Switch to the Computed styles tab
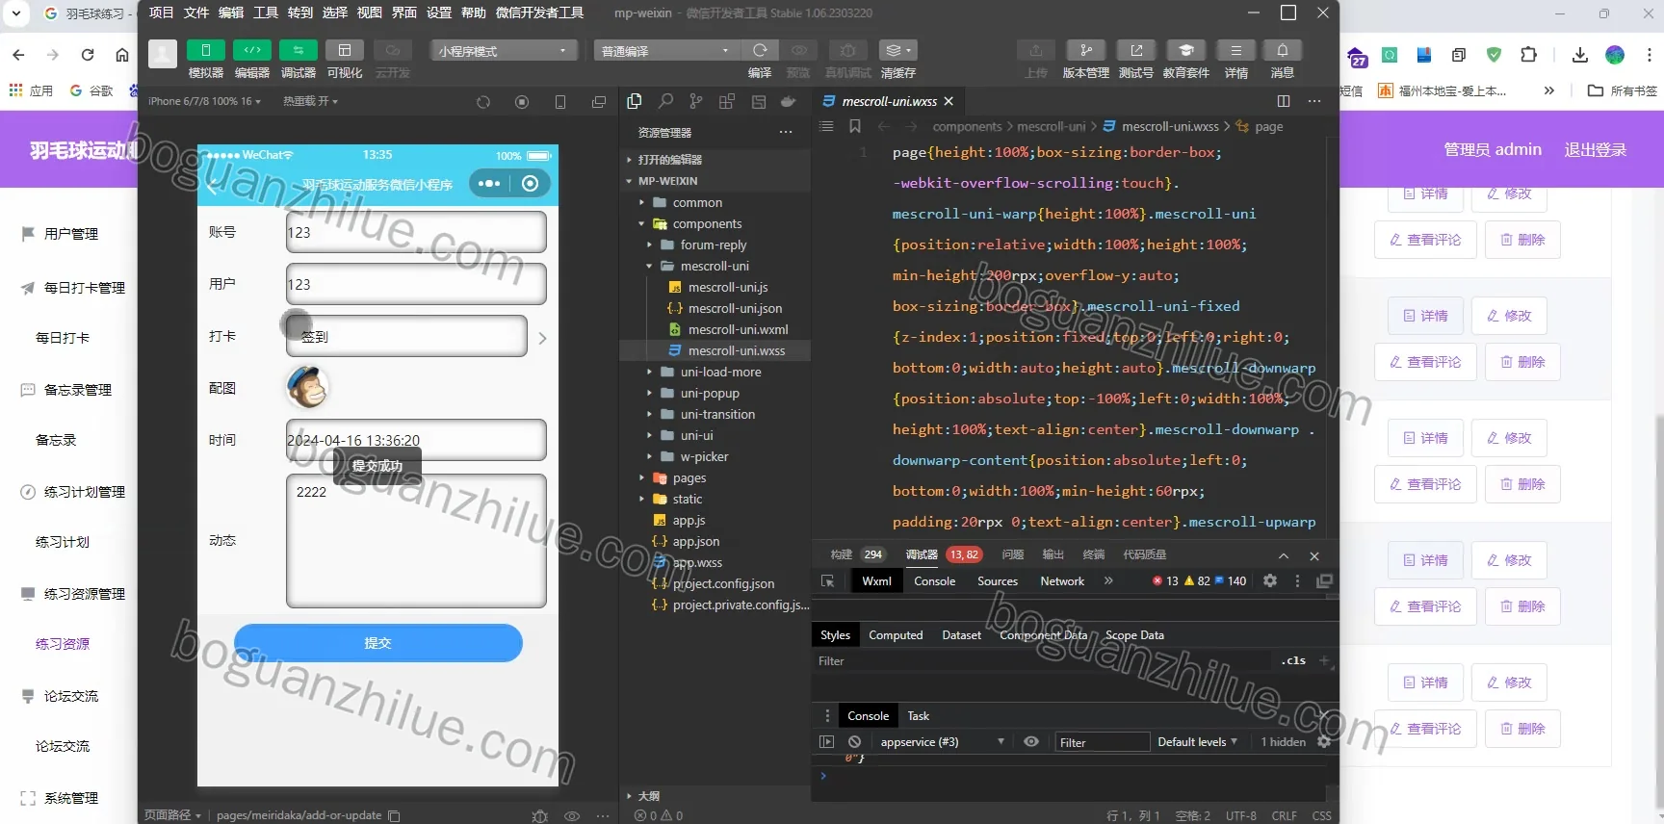Viewport: 1664px width, 824px height. [896, 634]
